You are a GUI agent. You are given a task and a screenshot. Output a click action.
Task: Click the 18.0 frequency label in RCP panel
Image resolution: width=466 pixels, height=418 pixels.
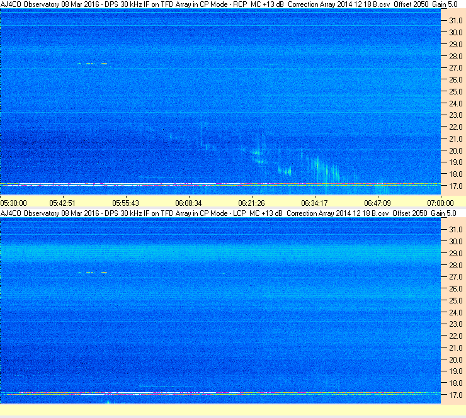point(455,174)
